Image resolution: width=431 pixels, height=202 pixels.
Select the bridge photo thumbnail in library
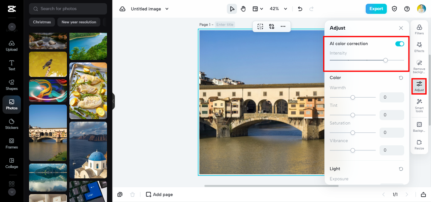pyautogui.click(x=48, y=133)
